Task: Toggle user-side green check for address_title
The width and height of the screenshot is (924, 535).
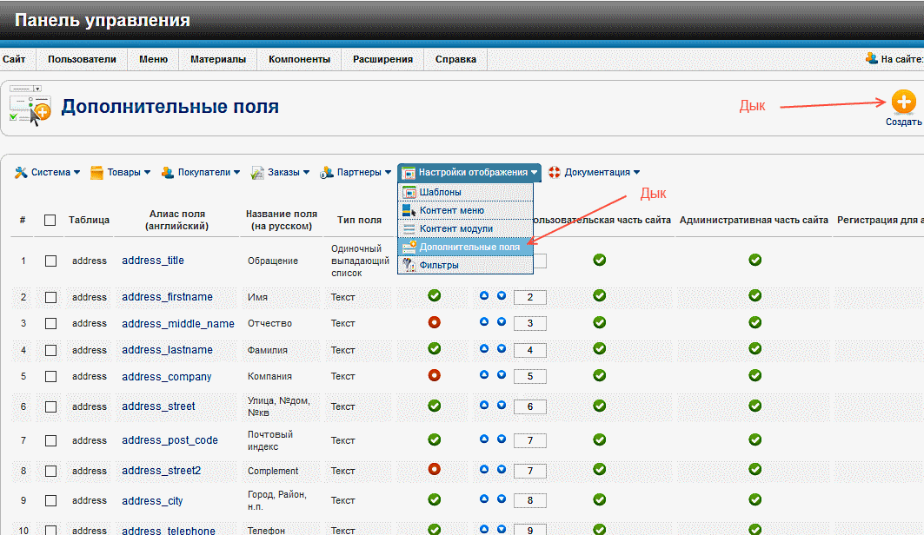Action: pyautogui.click(x=599, y=260)
